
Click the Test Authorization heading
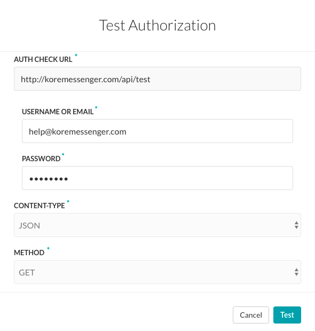click(x=157, y=25)
